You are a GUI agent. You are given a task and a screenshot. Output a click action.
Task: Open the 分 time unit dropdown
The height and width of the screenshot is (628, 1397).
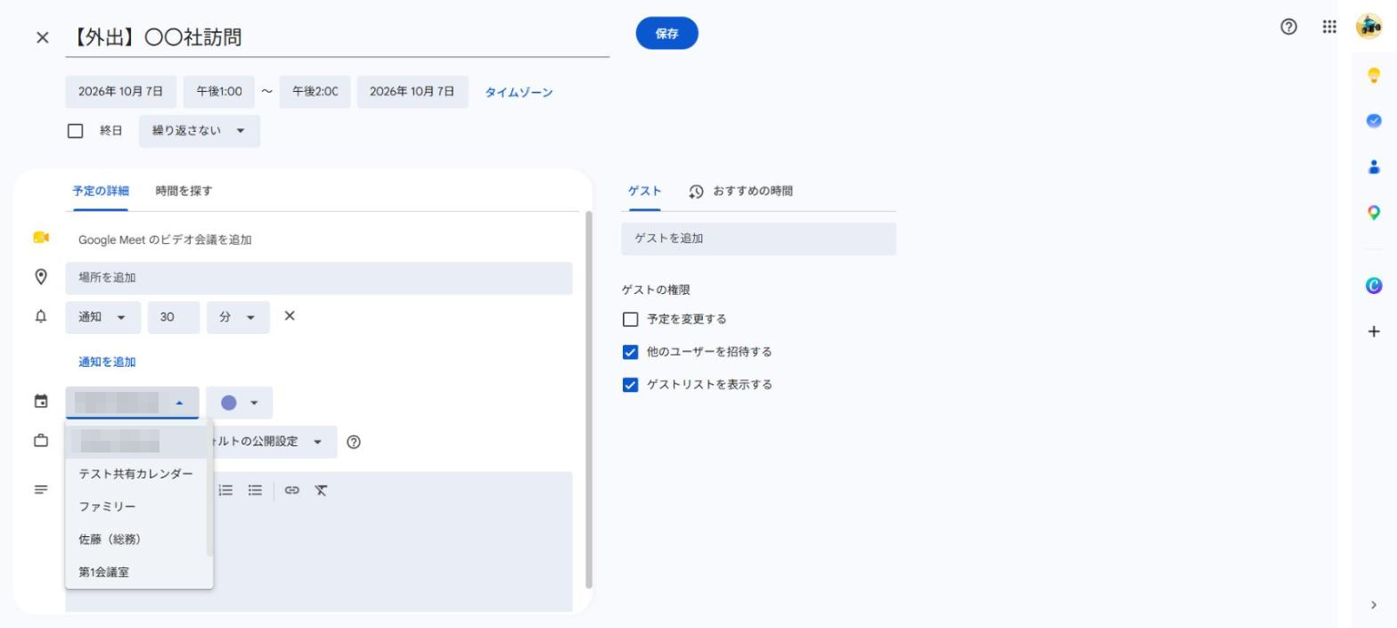tap(238, 317)
